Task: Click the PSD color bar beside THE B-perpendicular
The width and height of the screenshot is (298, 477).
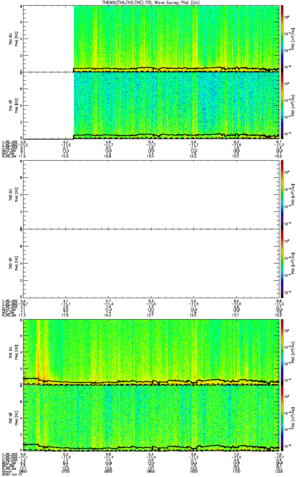Action: pyautogui.click(x=282, y=351)
